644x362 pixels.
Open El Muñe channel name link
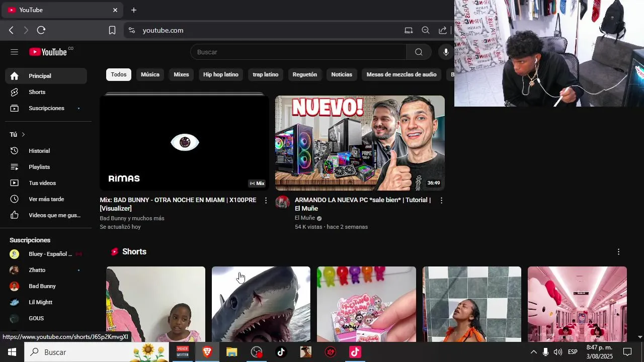coord(305,218)
